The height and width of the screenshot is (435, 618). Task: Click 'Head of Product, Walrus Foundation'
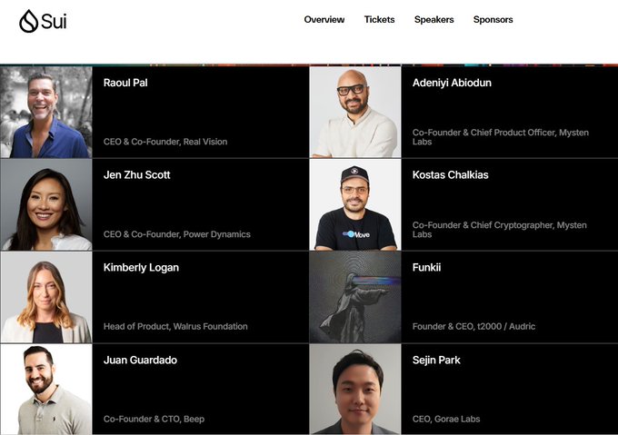click(x=175, y=326)
